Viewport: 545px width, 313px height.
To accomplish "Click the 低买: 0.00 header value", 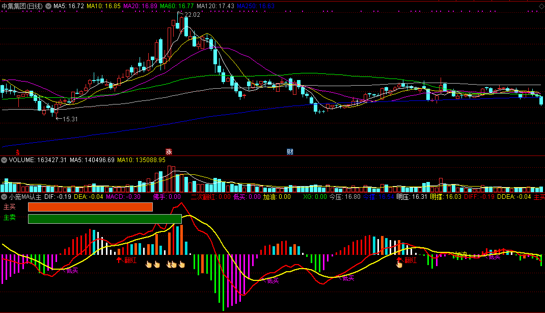I will pos(247,197).
